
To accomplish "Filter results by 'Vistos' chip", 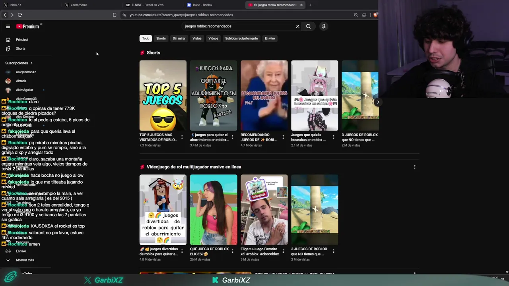I will coord(197,39).
